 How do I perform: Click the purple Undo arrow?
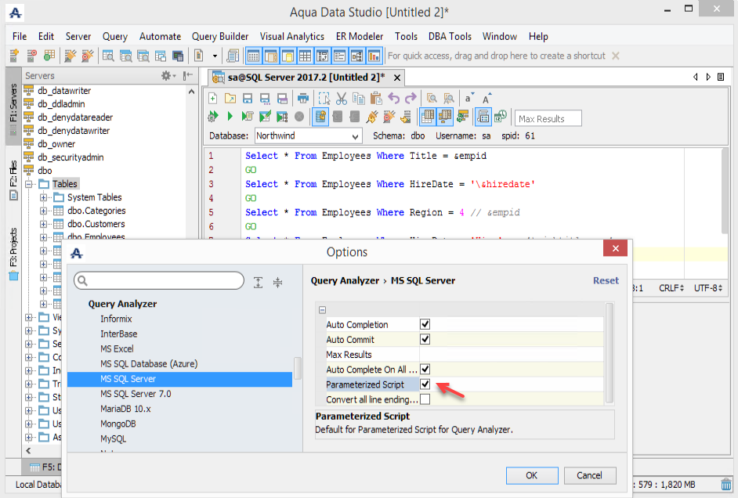click(393, 98)
